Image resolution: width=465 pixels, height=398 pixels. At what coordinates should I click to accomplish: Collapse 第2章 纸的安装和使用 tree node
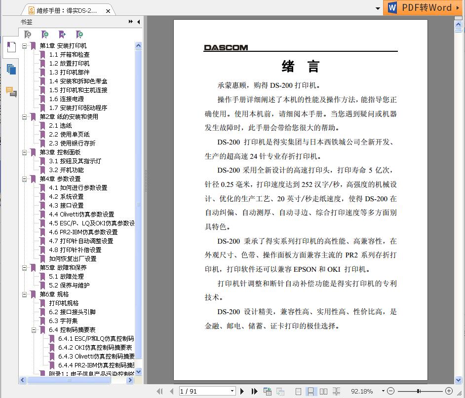point(24,117)
